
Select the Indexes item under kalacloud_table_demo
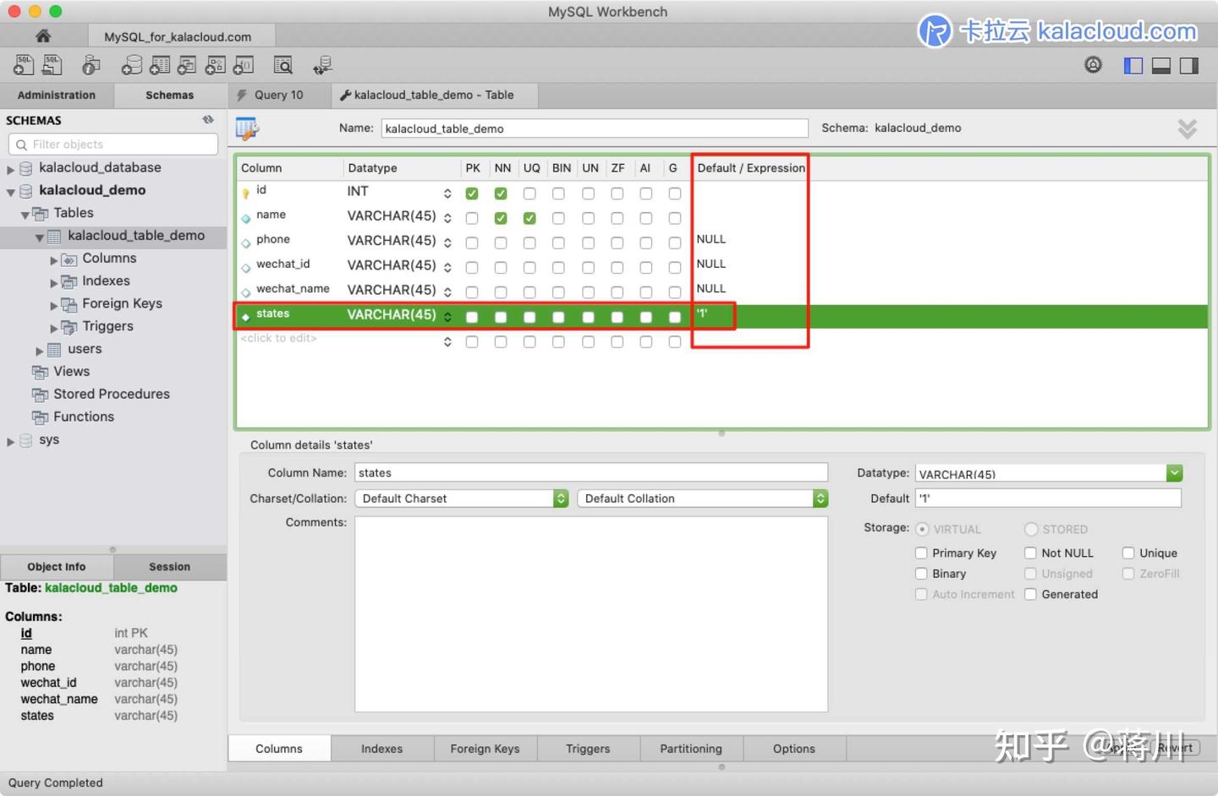click(x=106, y=281)
